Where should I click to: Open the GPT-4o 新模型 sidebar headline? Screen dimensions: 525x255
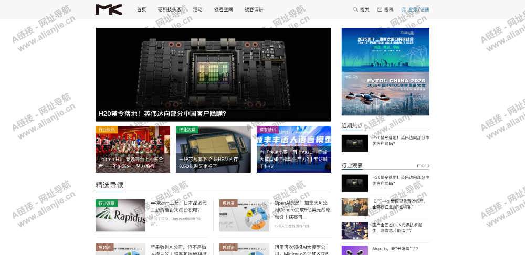(x=399, y=204)
